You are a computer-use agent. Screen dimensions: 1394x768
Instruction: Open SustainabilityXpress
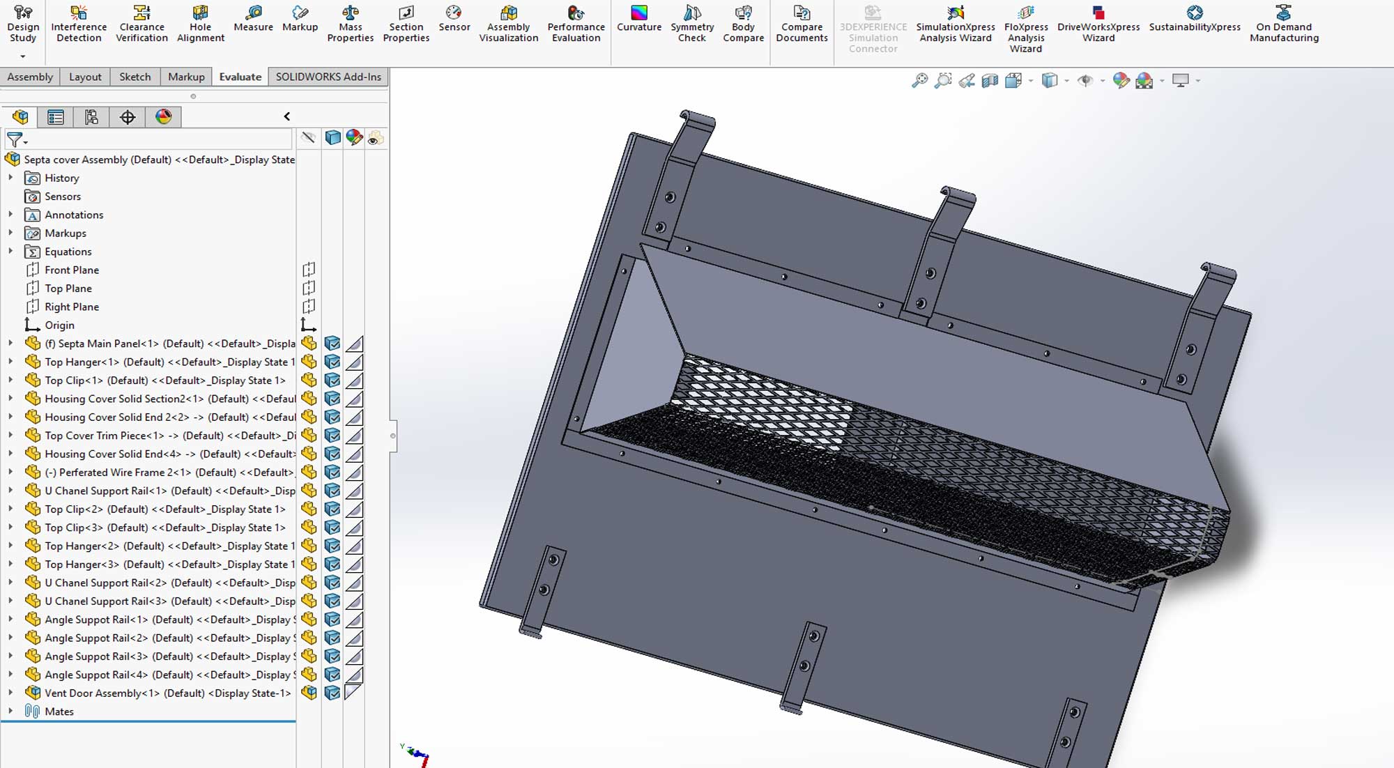pos(1195,20)
